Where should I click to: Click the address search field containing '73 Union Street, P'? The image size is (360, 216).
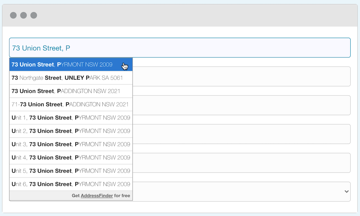pyautogui.click(x=180, y=48)
